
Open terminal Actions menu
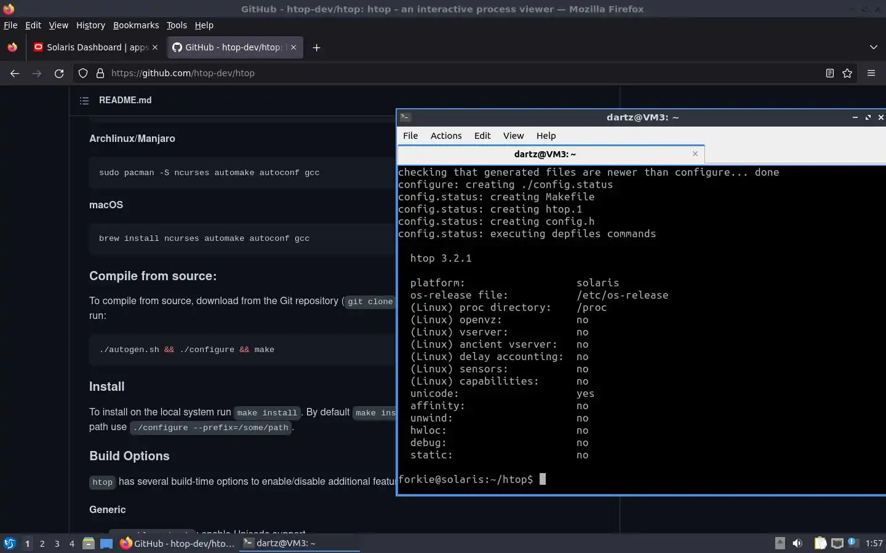pos(446,136)
